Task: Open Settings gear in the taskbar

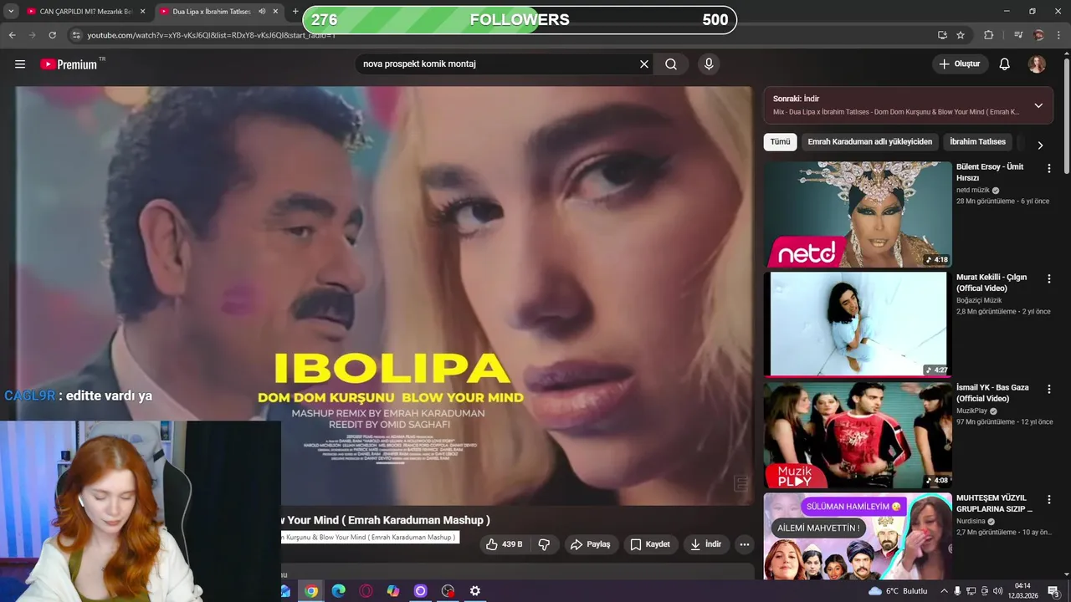Action: tap(475, 591)
